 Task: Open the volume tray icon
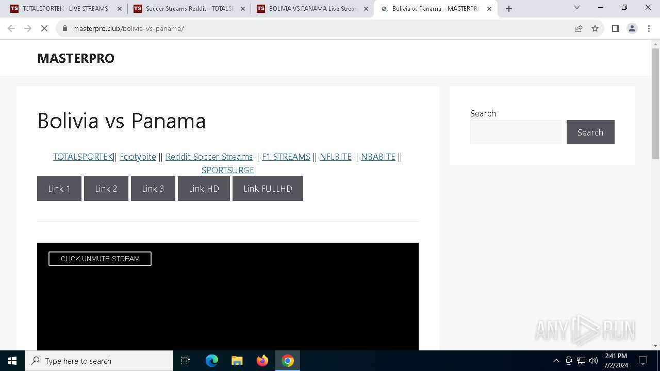point(593,361)
